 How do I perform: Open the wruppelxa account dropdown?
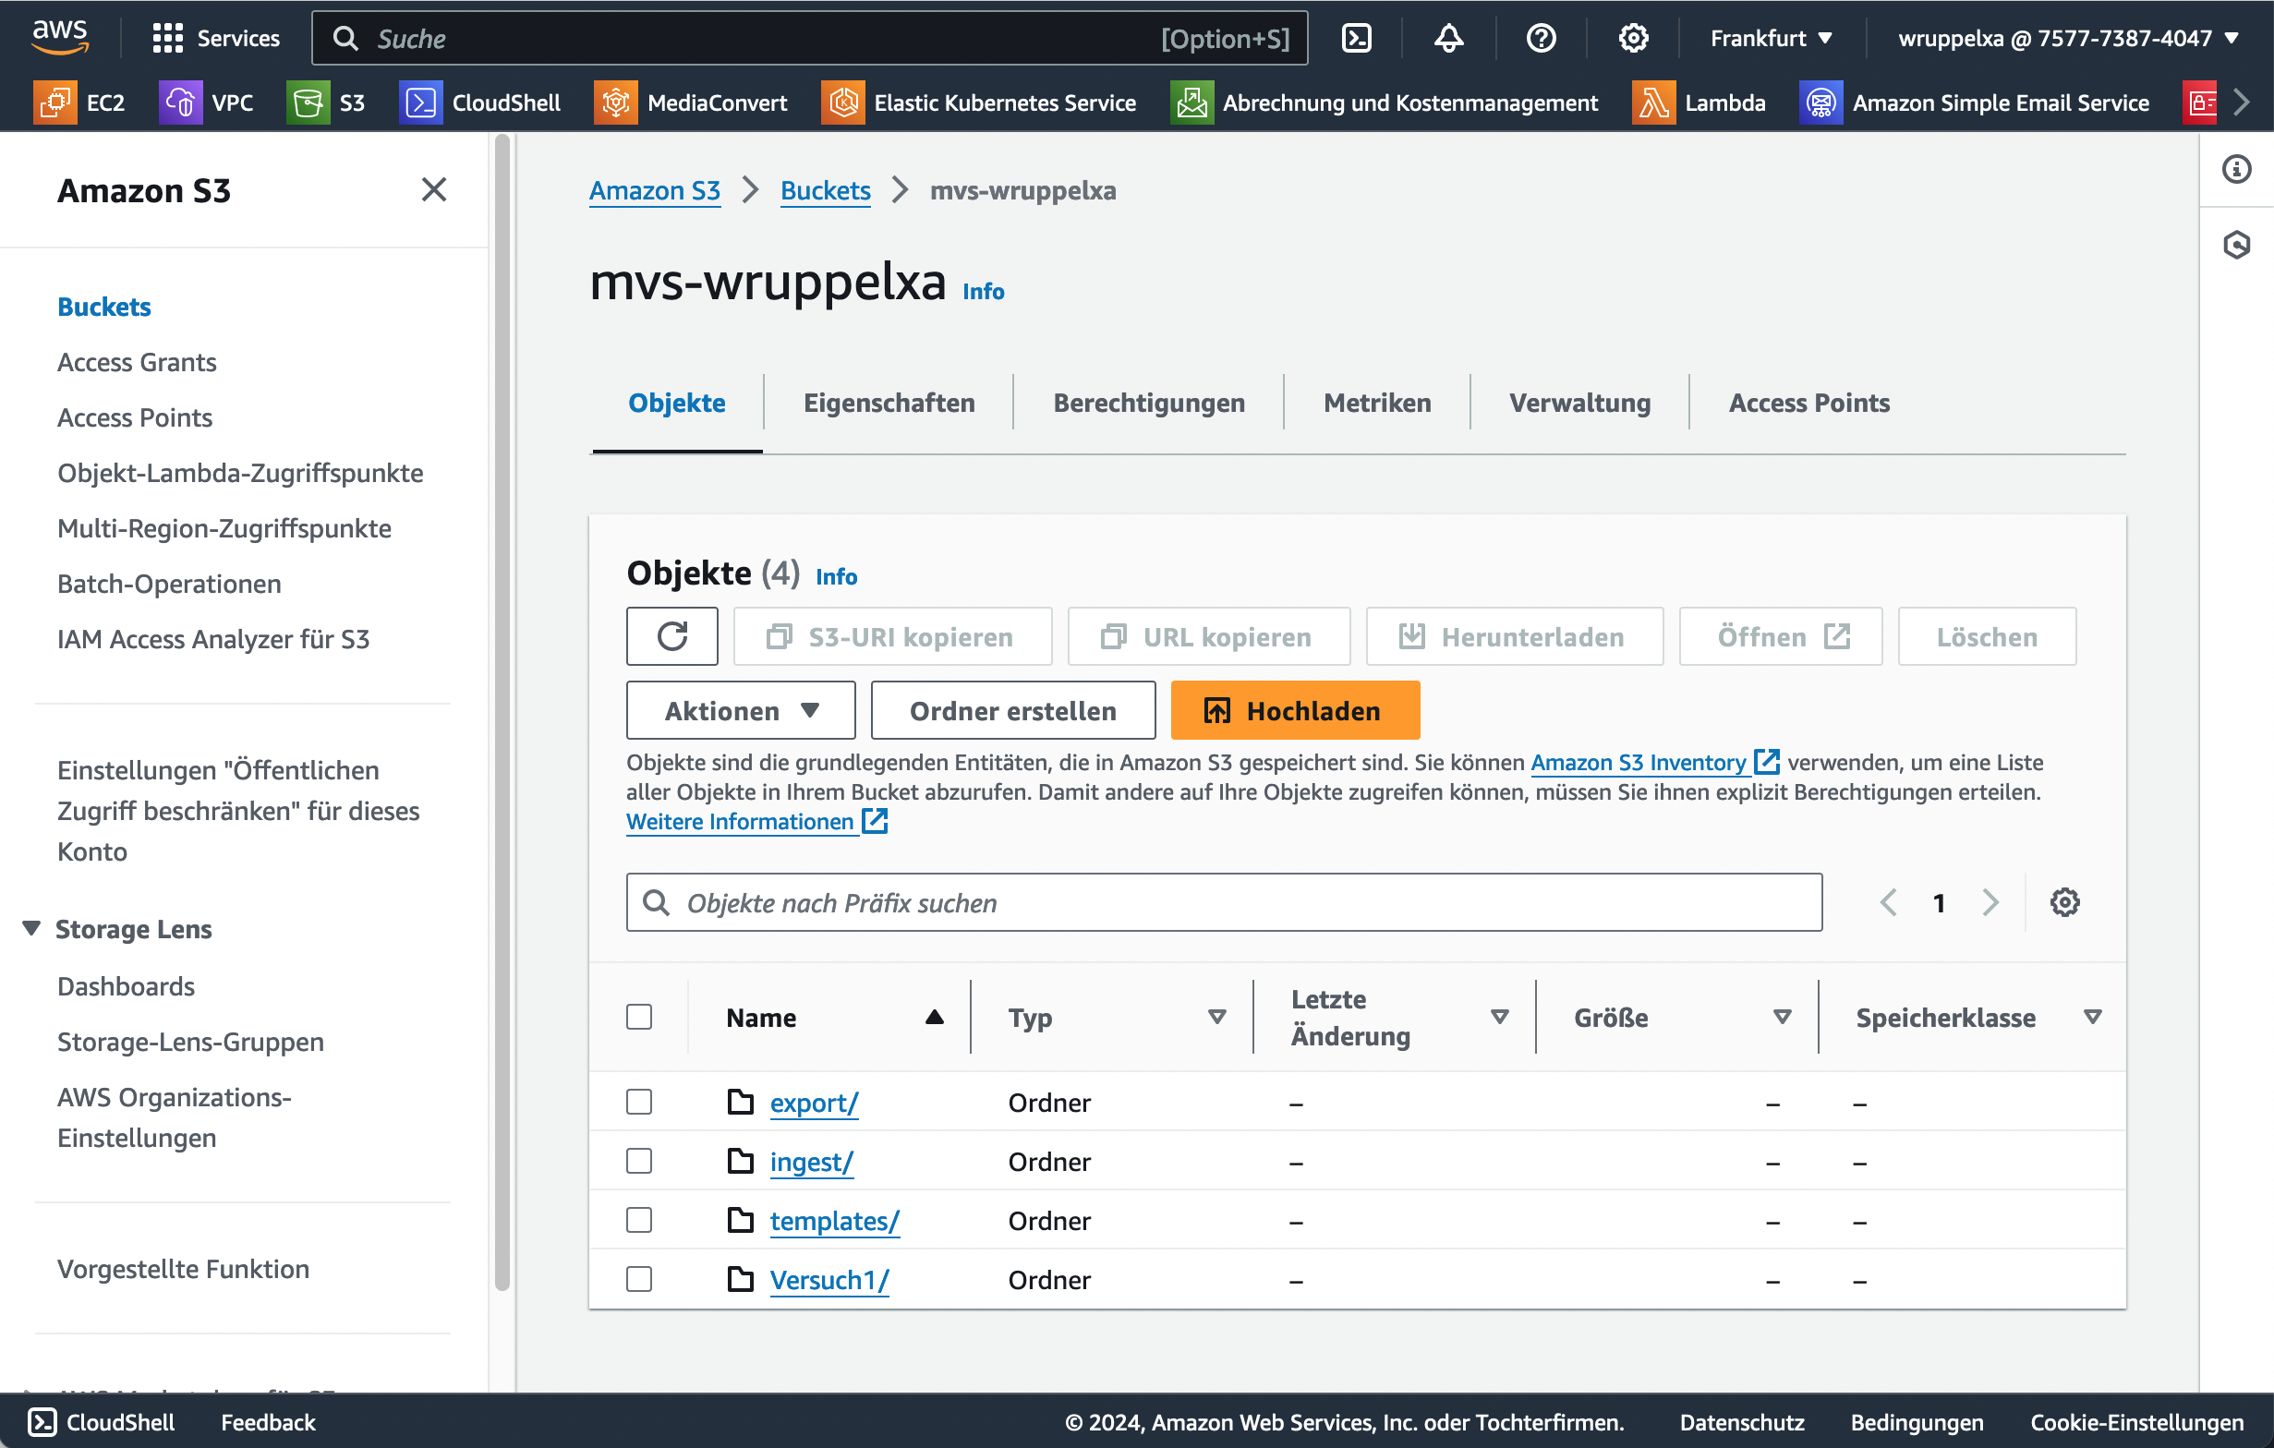point(2067,38)
